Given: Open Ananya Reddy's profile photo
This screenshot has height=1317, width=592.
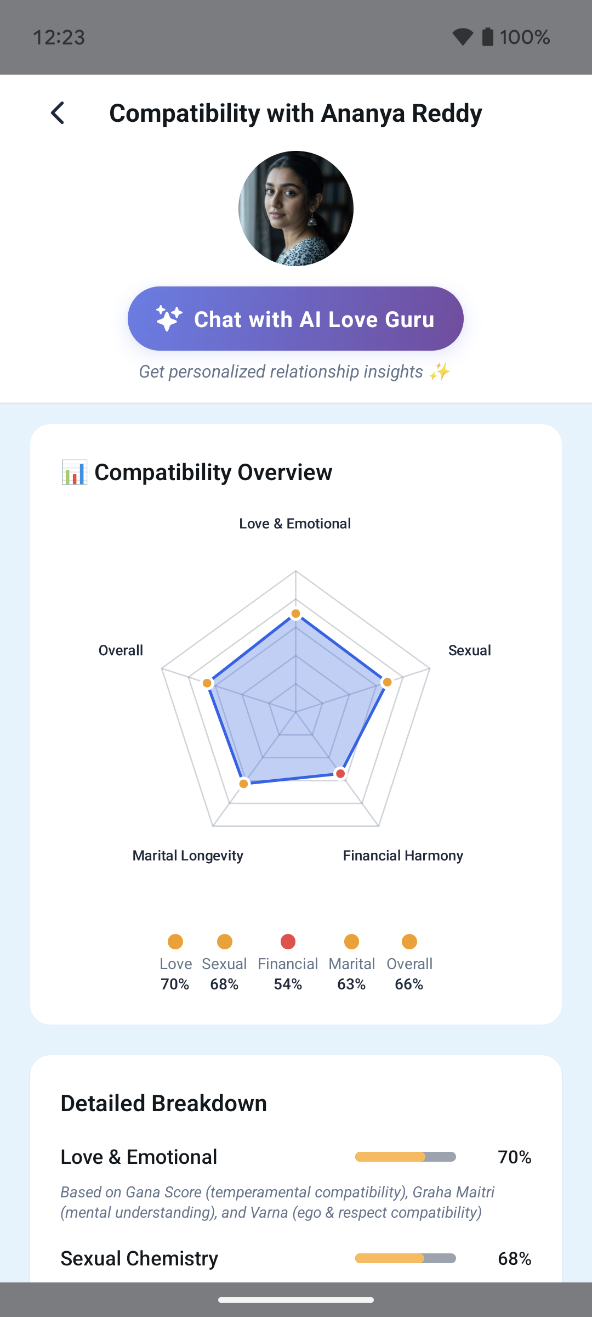Looking at the screenshot, I should (296, 209).
